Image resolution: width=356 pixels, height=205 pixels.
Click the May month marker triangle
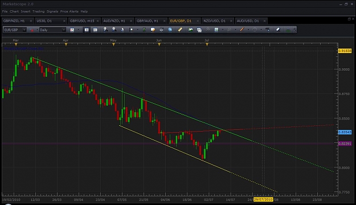pyautogui.click(x=113, y=45)
